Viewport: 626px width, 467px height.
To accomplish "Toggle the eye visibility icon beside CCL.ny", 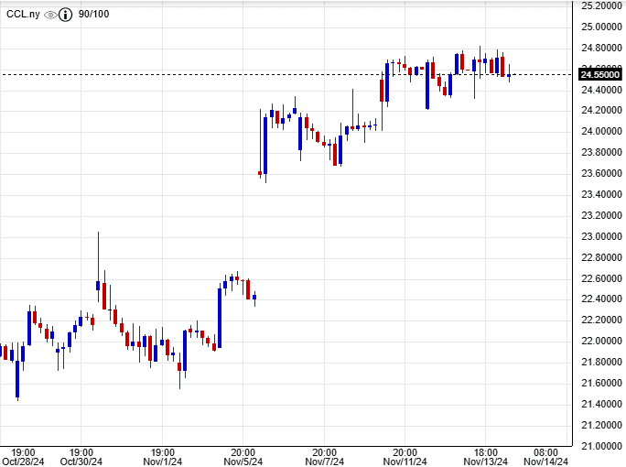I will tap(50, 16).
